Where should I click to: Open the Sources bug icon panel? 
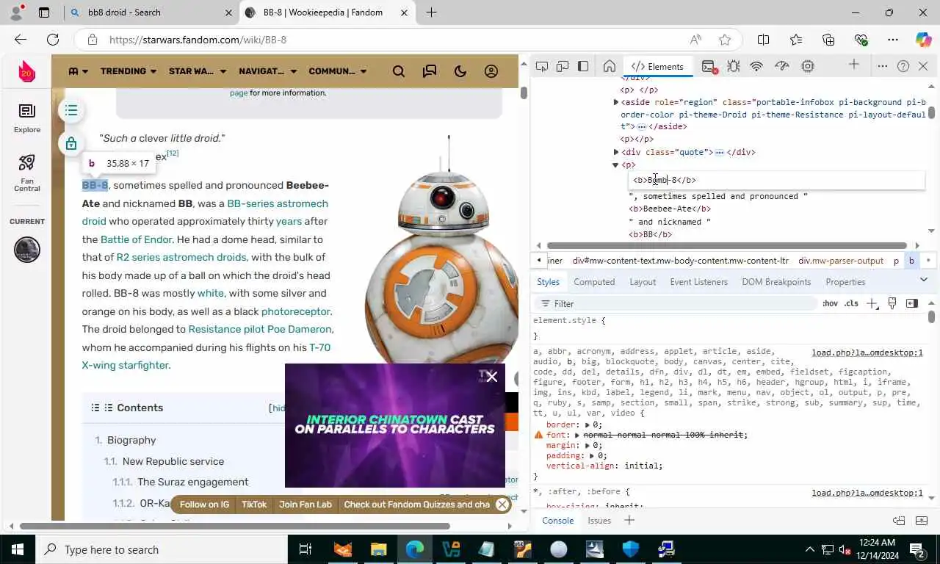[733, 66]
